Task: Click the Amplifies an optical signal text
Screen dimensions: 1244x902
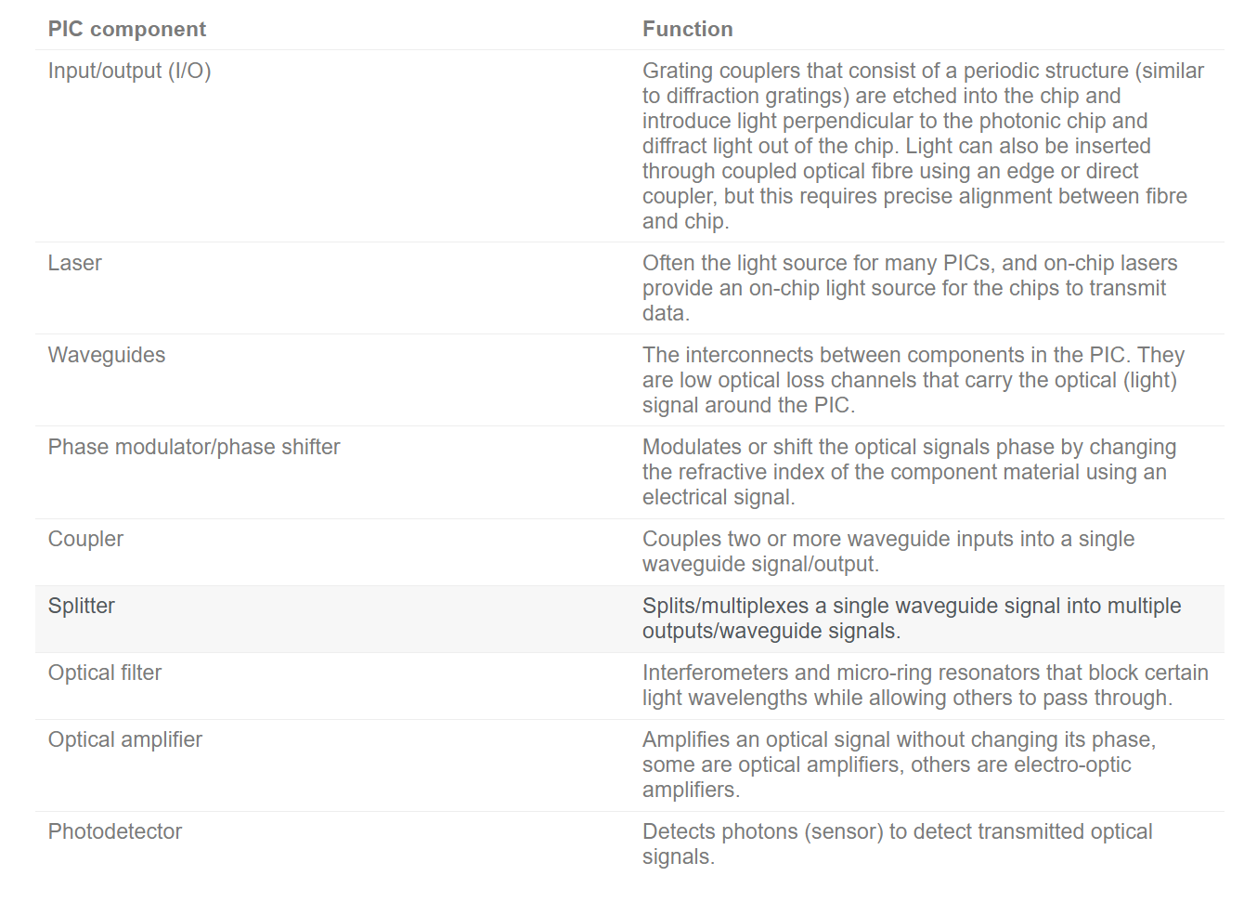Action: (x=899, y=765)
